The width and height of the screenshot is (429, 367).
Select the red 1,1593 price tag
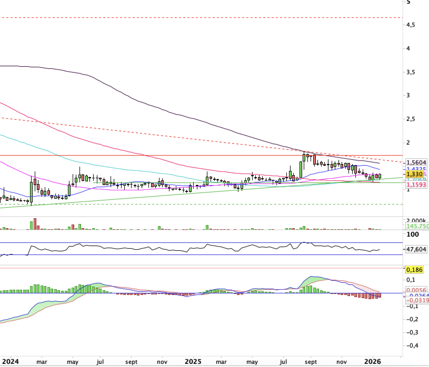[x=416, y=185]
